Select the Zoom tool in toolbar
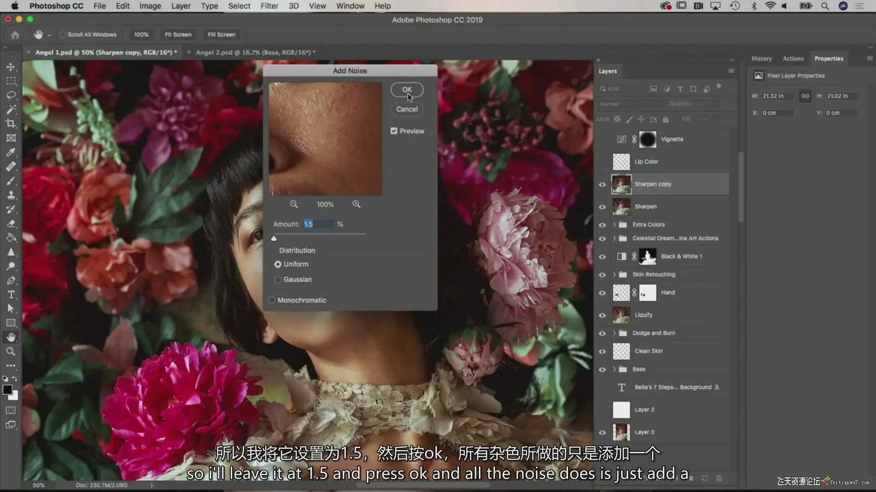Viewport: 876px width, 492px height. [10, 351]
